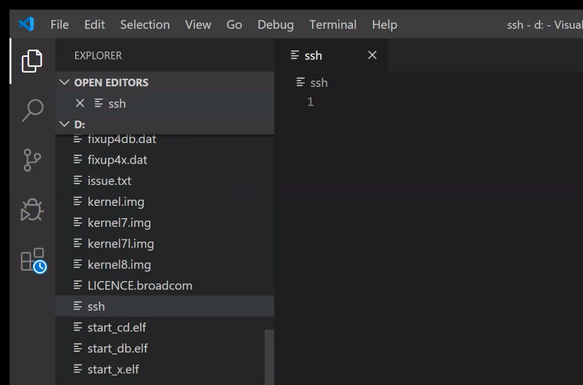
Task: Open the Extensions view in activity bar
Action: coord(33,260)
